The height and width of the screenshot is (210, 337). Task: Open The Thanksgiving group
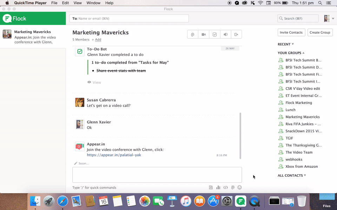pyautogui.click(x=303, y=145)
